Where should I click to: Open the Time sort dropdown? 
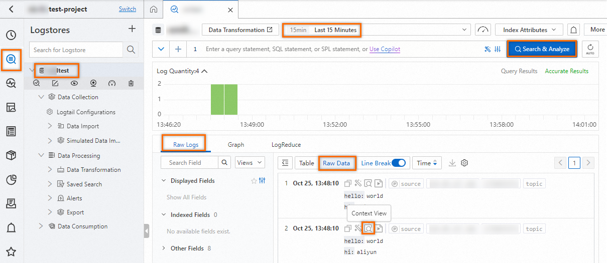pos(427,163)
